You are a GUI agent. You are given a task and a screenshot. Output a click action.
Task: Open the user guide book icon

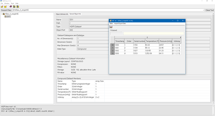[11, 7]
